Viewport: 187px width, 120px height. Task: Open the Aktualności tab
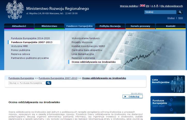(x=19, y=26)
